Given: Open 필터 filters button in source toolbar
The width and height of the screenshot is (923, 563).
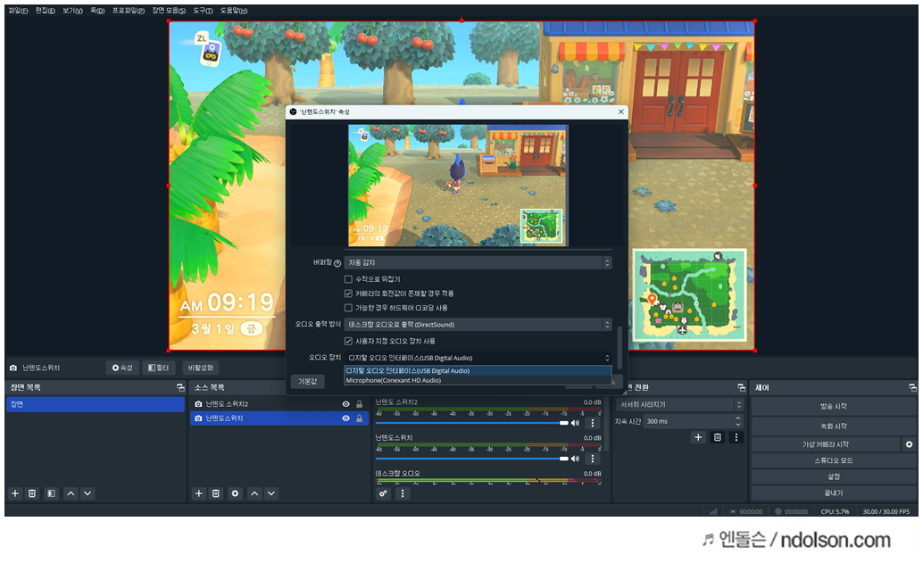Looking at the screenshot, I should click(158, 368).
